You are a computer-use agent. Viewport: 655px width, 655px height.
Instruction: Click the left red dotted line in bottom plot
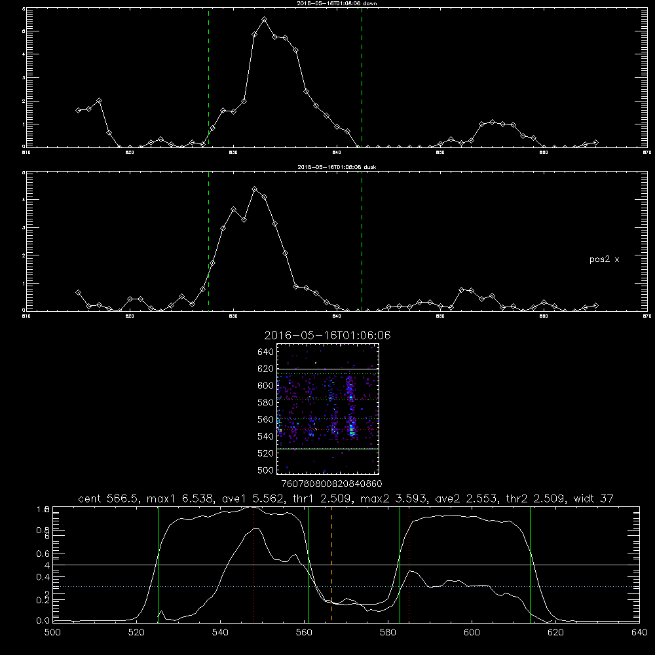[x=253, y=564]
